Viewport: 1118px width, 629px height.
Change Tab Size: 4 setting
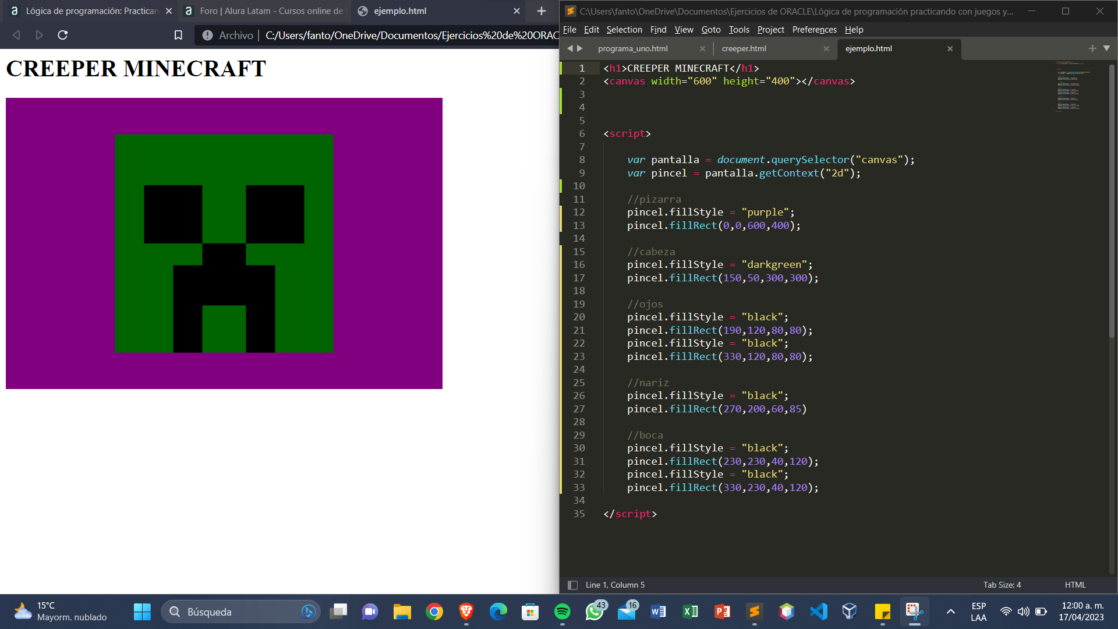point(1002,585)
